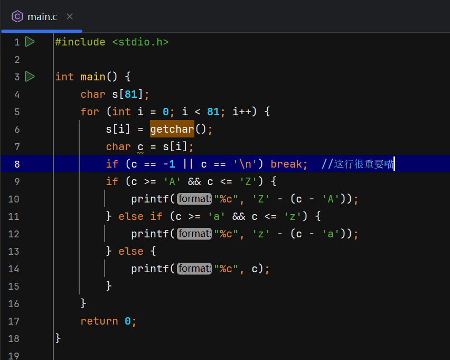Viewport: 450px width, 360px height.
Task: Click the purple C language icon on the tab
Action: point(17,16)
